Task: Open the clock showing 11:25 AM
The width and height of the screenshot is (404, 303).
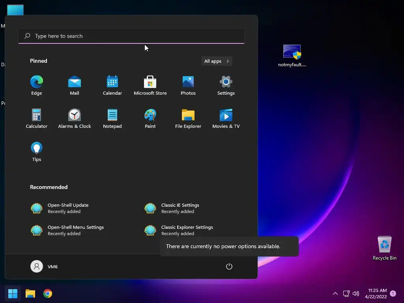Action: [376, 294]
